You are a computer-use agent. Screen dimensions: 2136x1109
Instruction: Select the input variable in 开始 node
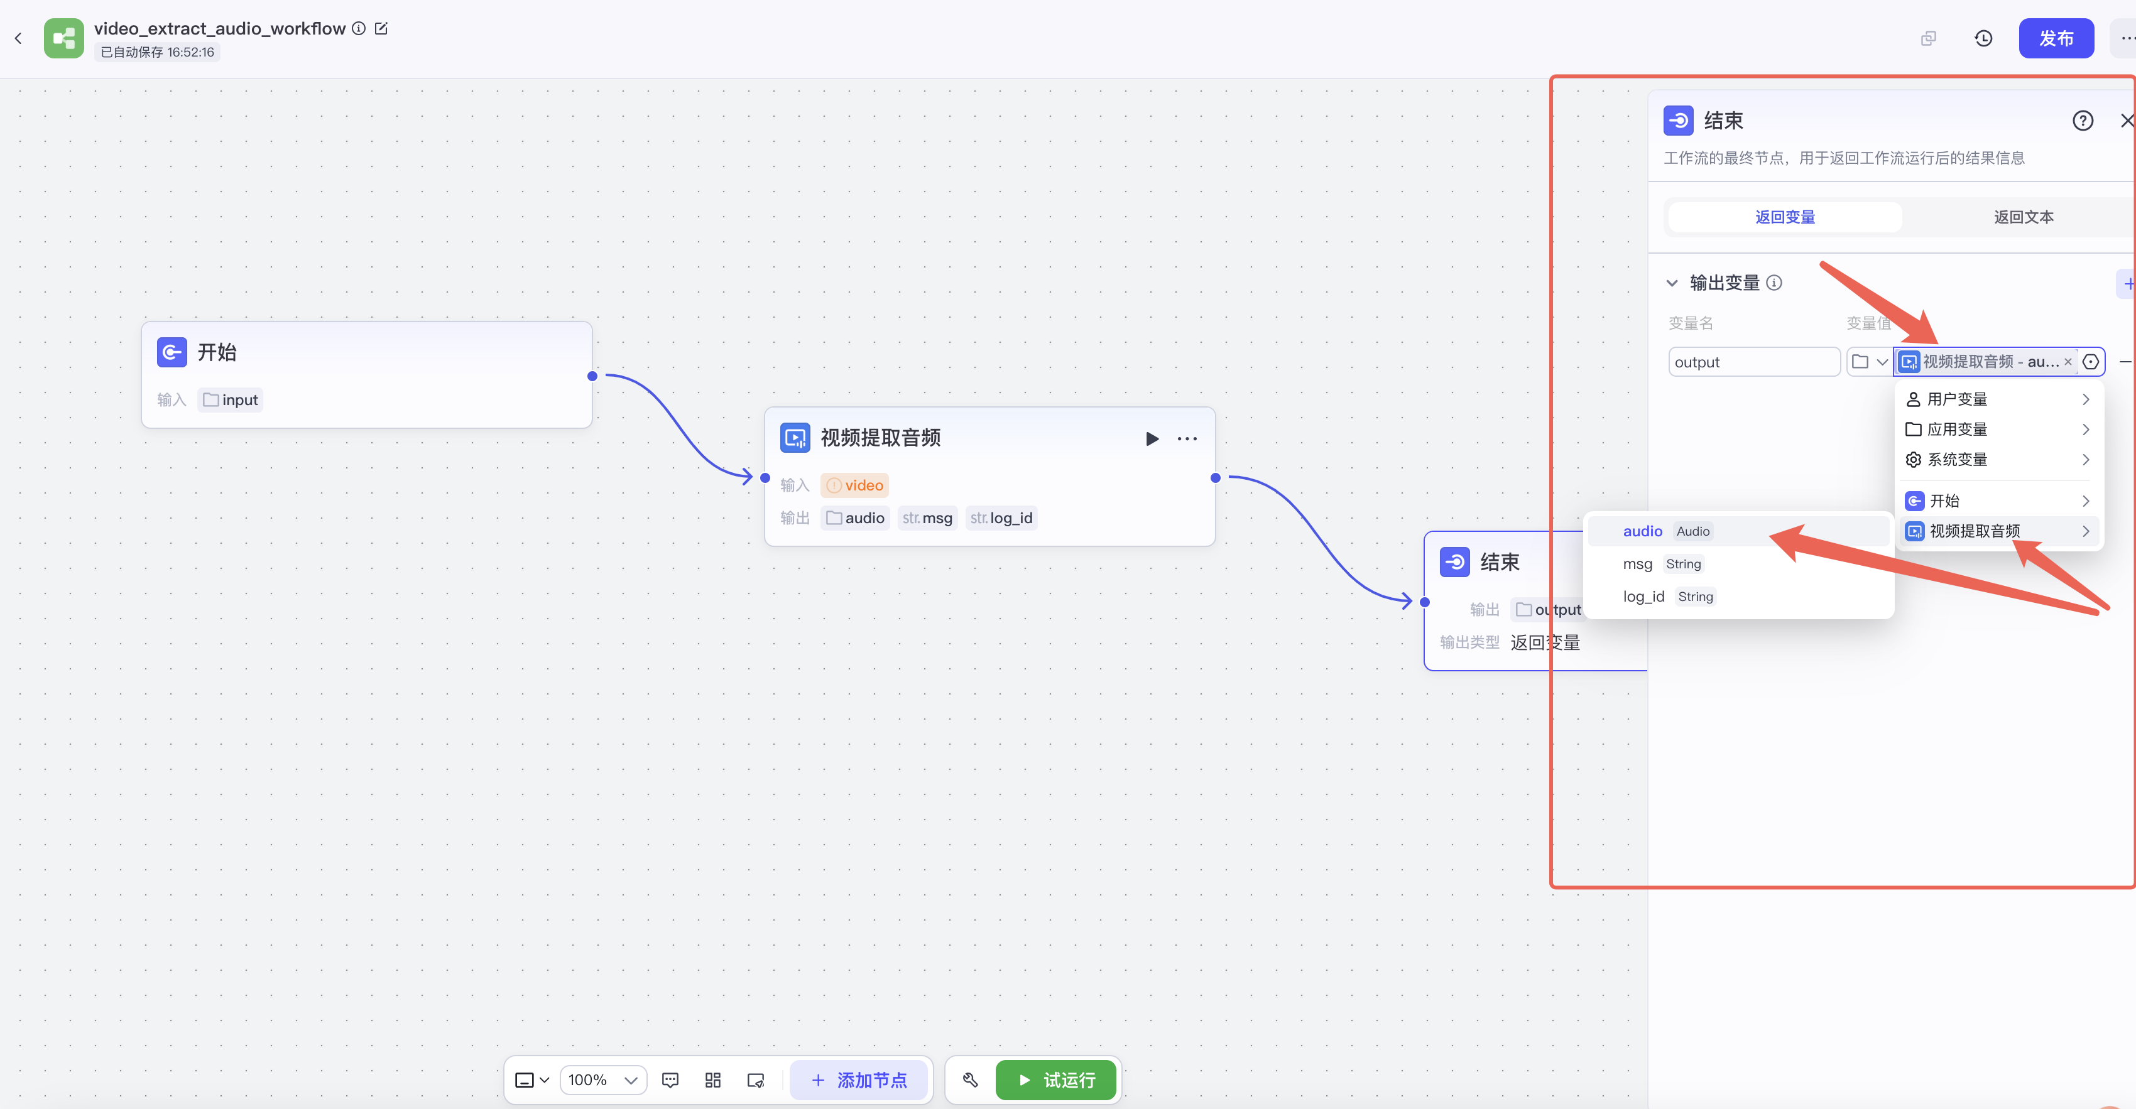[x=231, y=399]
